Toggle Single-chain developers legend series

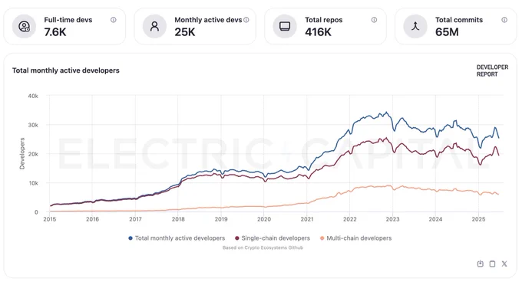pos(273,238)
